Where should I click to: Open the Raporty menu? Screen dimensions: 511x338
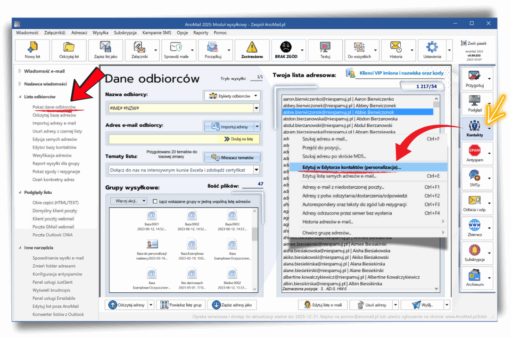(201, 33)
